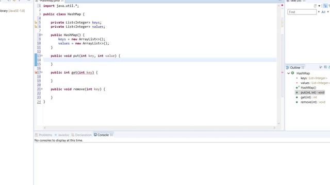Viewport: 330px width, 185px height.
Task: Click the warning marker on line 6
Action: (x=36, y=27)
